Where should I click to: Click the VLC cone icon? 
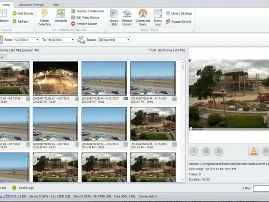(254, 151)
